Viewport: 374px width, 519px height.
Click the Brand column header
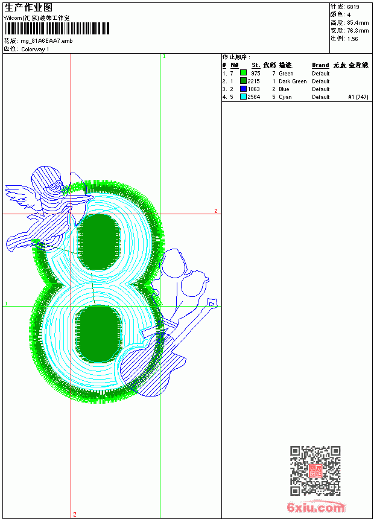click(320, 65)
